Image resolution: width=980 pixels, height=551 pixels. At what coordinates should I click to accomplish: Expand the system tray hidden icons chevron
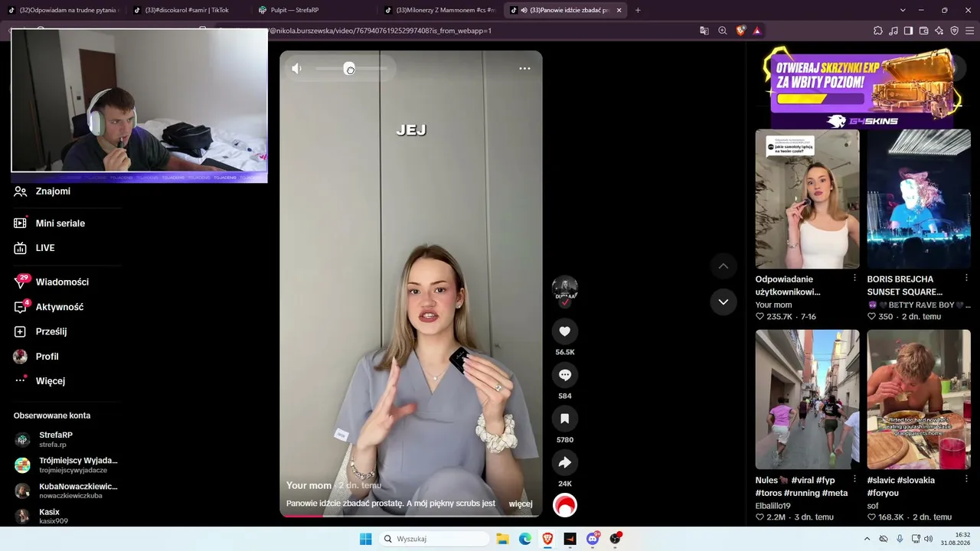(x=867, y=539)
